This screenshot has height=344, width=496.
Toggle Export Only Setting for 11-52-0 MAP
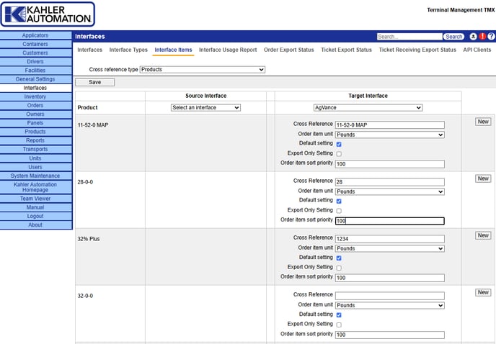point(339,154)
